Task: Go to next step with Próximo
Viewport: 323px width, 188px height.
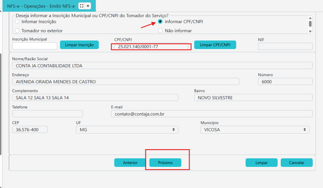Action: click(x=165, y=162)
